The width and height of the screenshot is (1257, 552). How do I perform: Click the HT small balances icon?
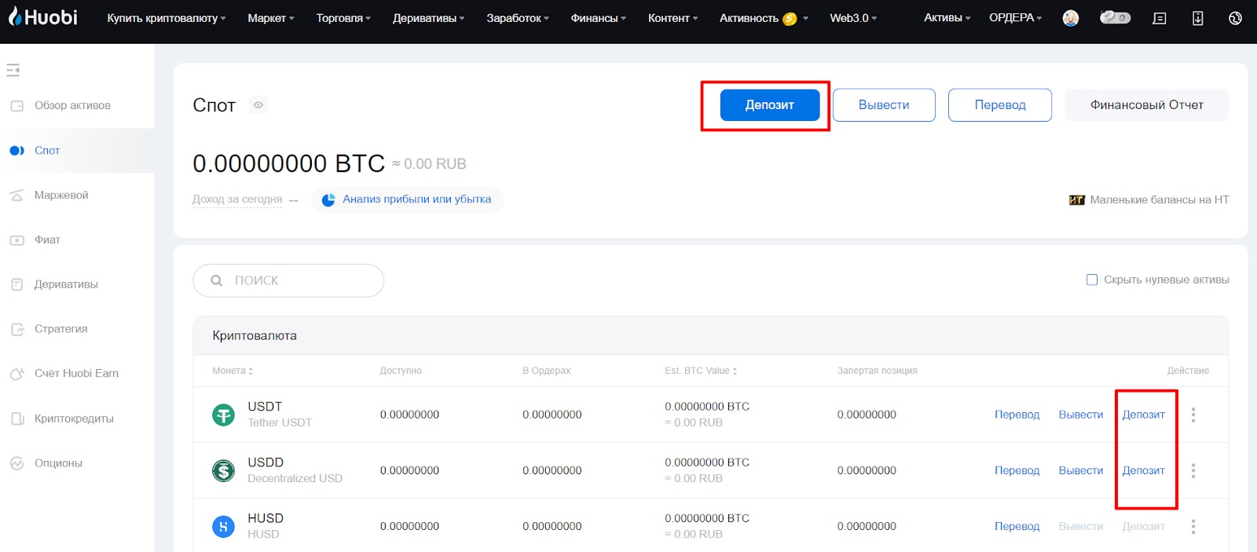point(1076,199)
